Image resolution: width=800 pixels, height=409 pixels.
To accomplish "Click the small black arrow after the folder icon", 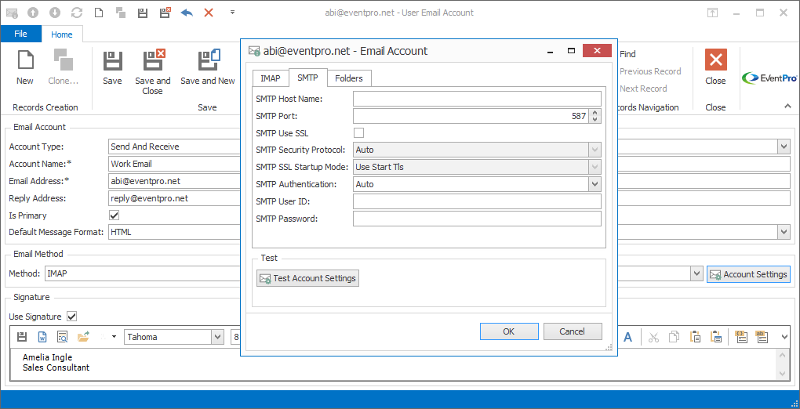I will (x=114, y=337).
